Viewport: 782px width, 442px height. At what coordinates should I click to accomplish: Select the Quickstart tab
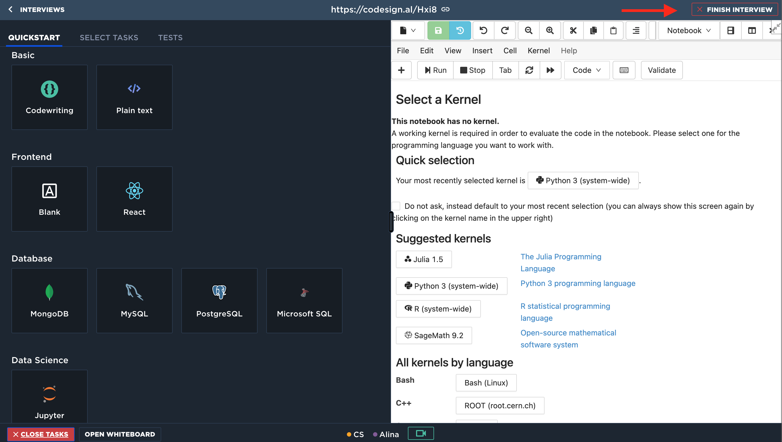pyautogui.click(x=34, y=38)
